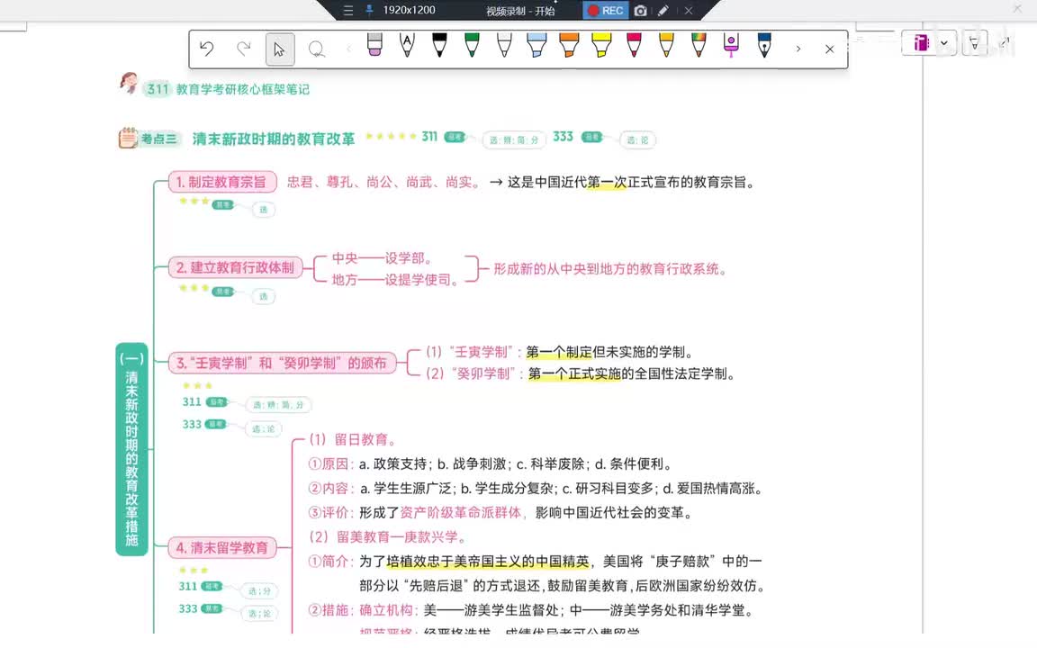Click the pink text 资产阶级革命派群体

point(460,512)
